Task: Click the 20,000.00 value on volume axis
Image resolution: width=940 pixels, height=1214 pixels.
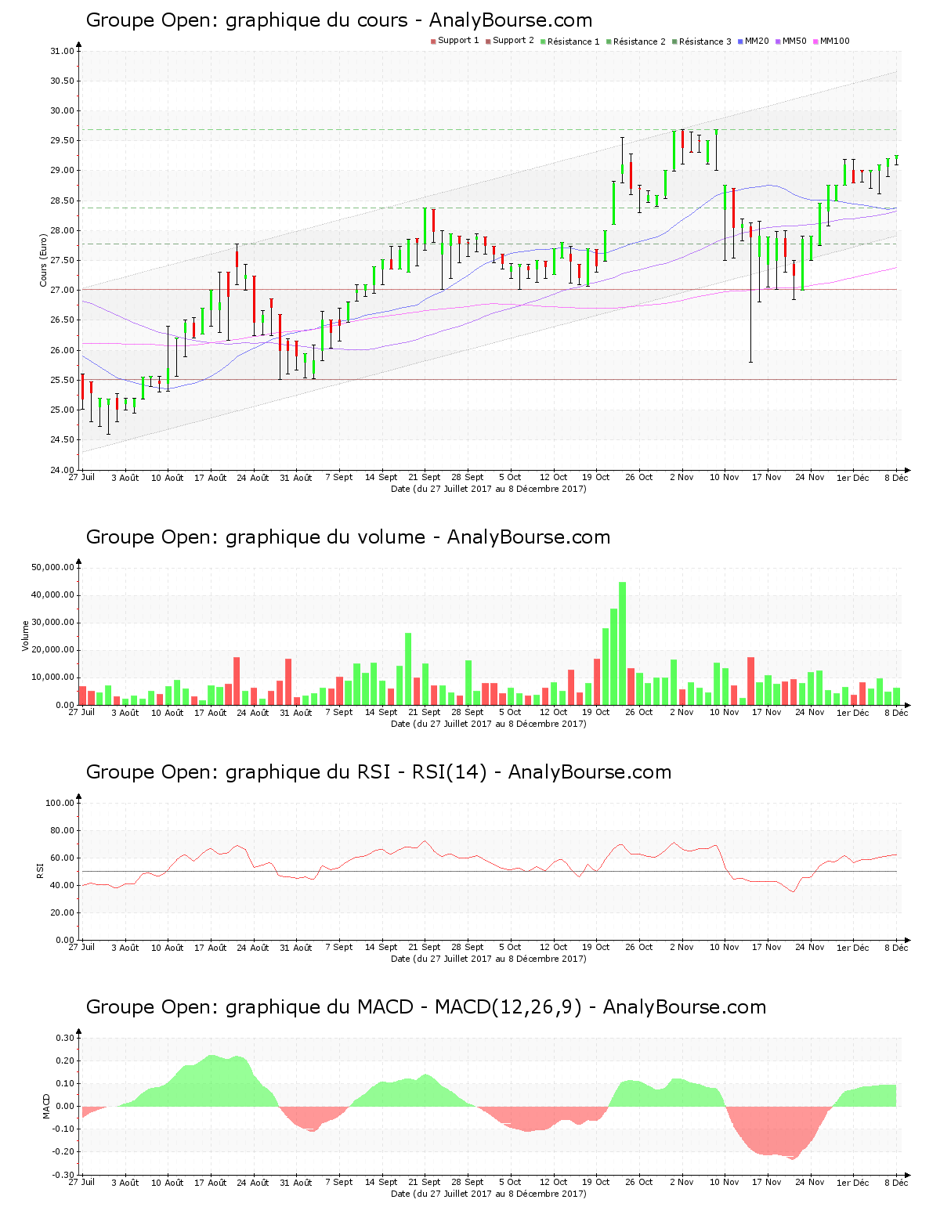Action: coord(53,650)
